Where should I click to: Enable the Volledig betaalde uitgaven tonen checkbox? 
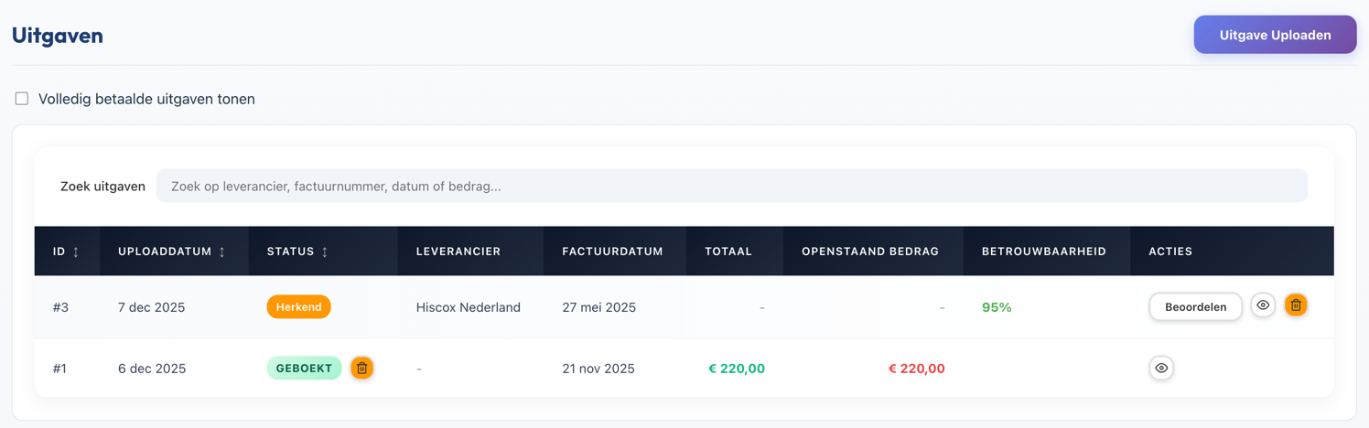point(22,99)
